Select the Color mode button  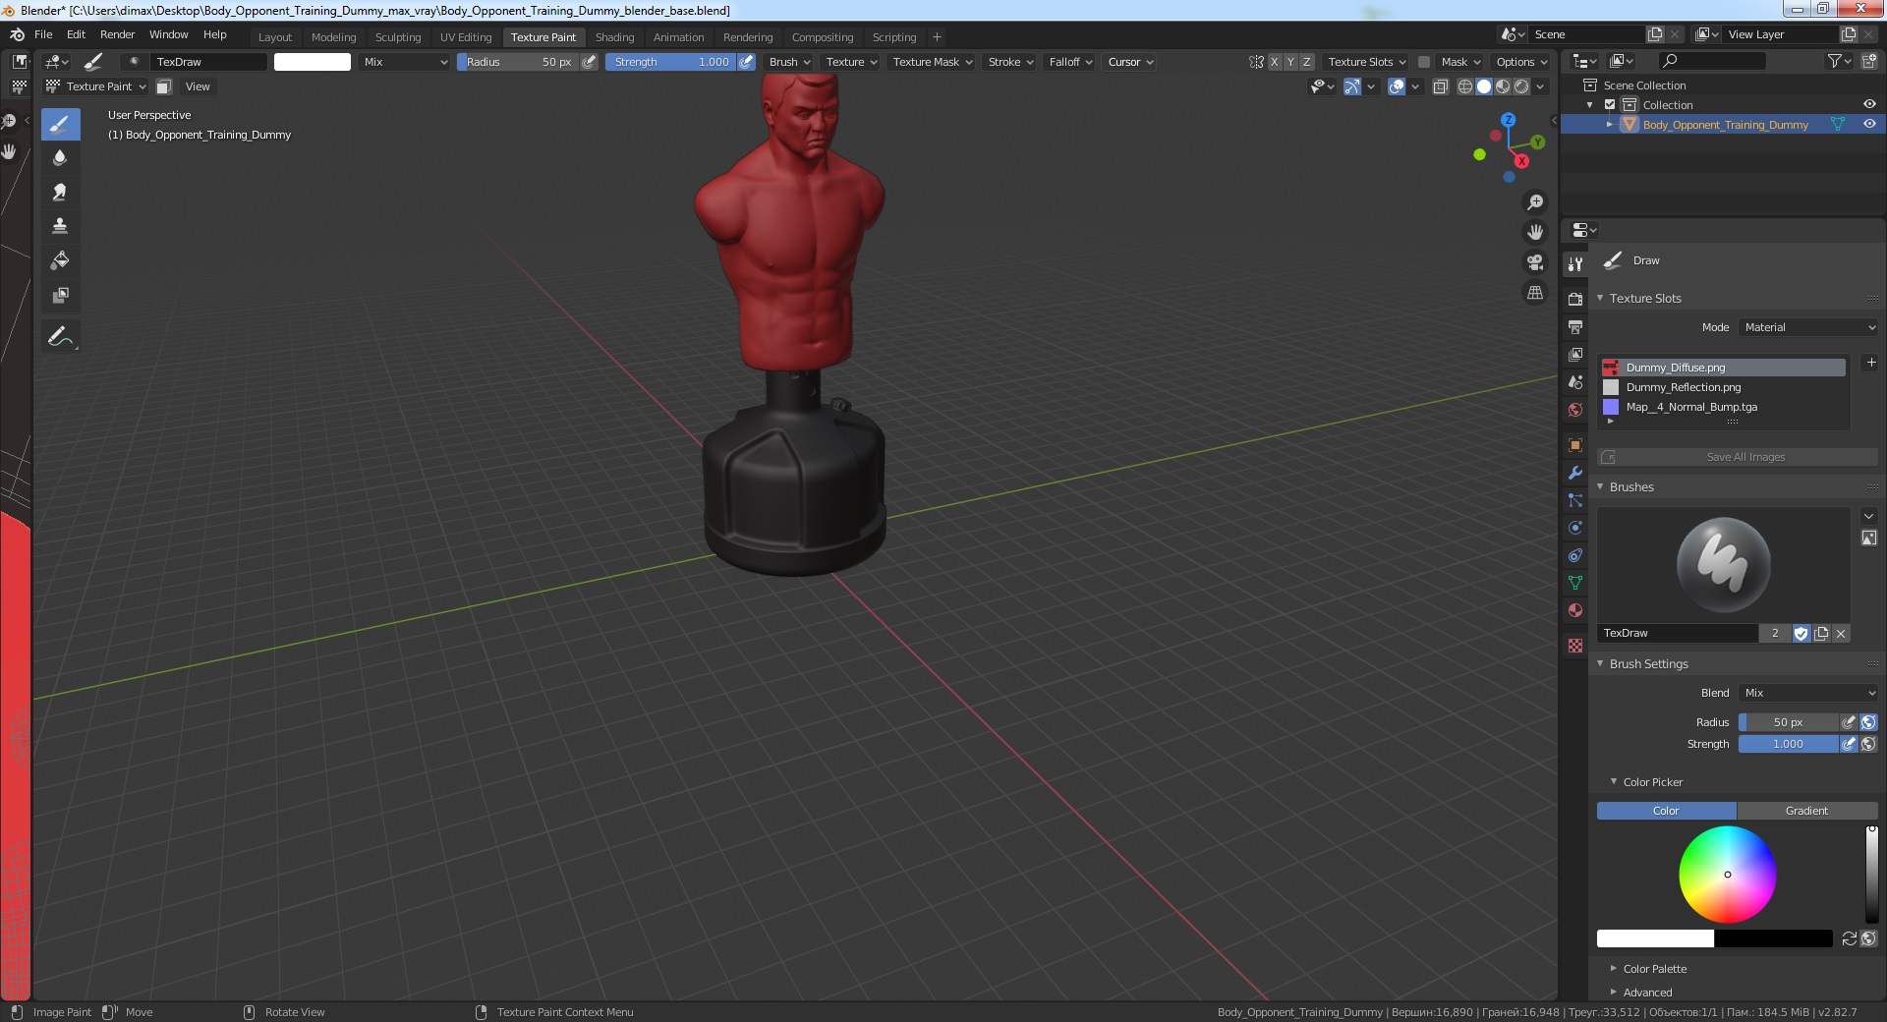pos(1666,811)
